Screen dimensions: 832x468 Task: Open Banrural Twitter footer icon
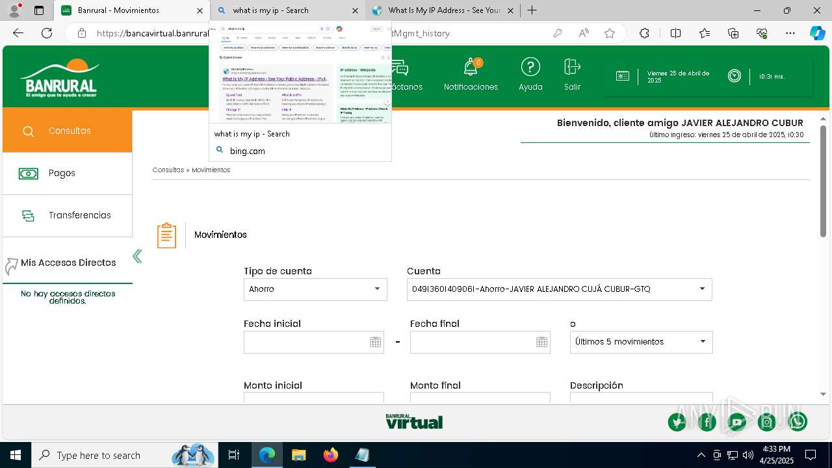point(677,422)
